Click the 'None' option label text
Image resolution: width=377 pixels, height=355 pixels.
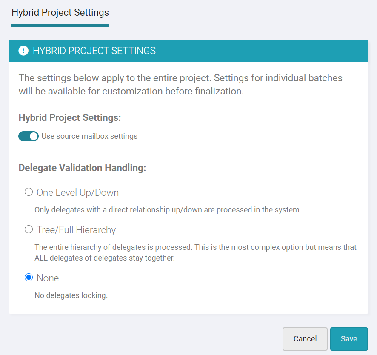48,278
